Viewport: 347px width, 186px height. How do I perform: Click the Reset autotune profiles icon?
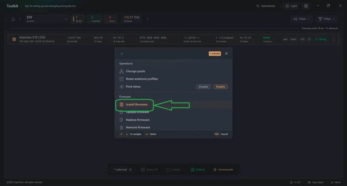point(121,79)
